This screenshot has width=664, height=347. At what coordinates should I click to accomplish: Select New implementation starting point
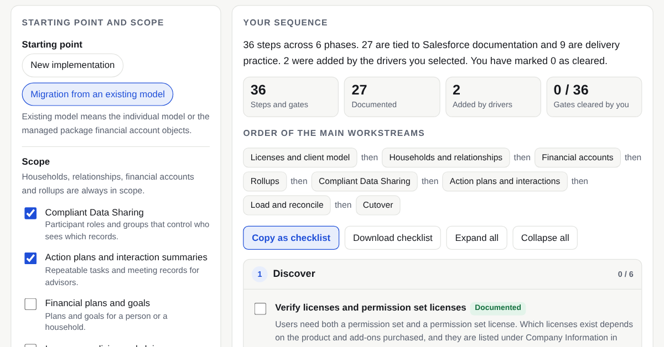point(72,65)
